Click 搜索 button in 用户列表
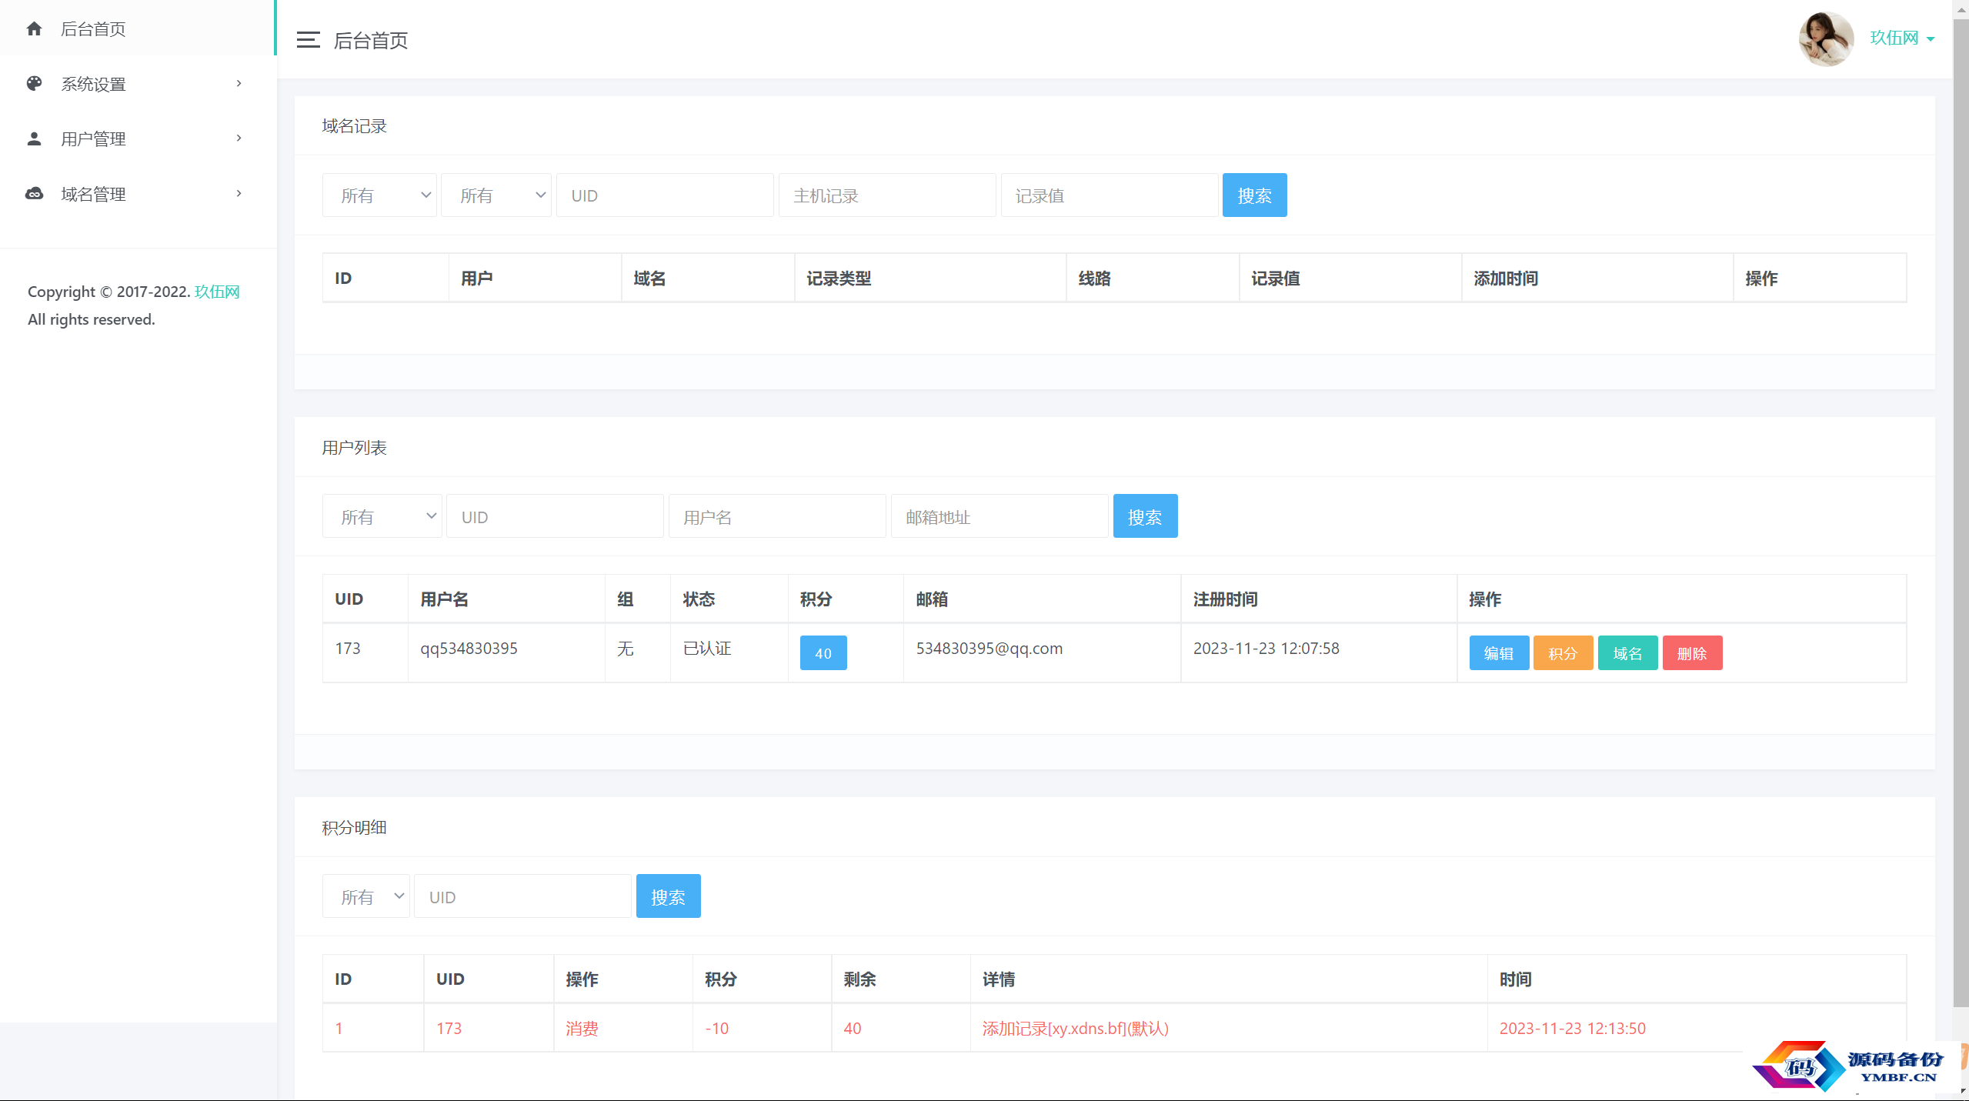Image resolution: width=1969 pixels, height=1101 pixels. pos(1145,516)
